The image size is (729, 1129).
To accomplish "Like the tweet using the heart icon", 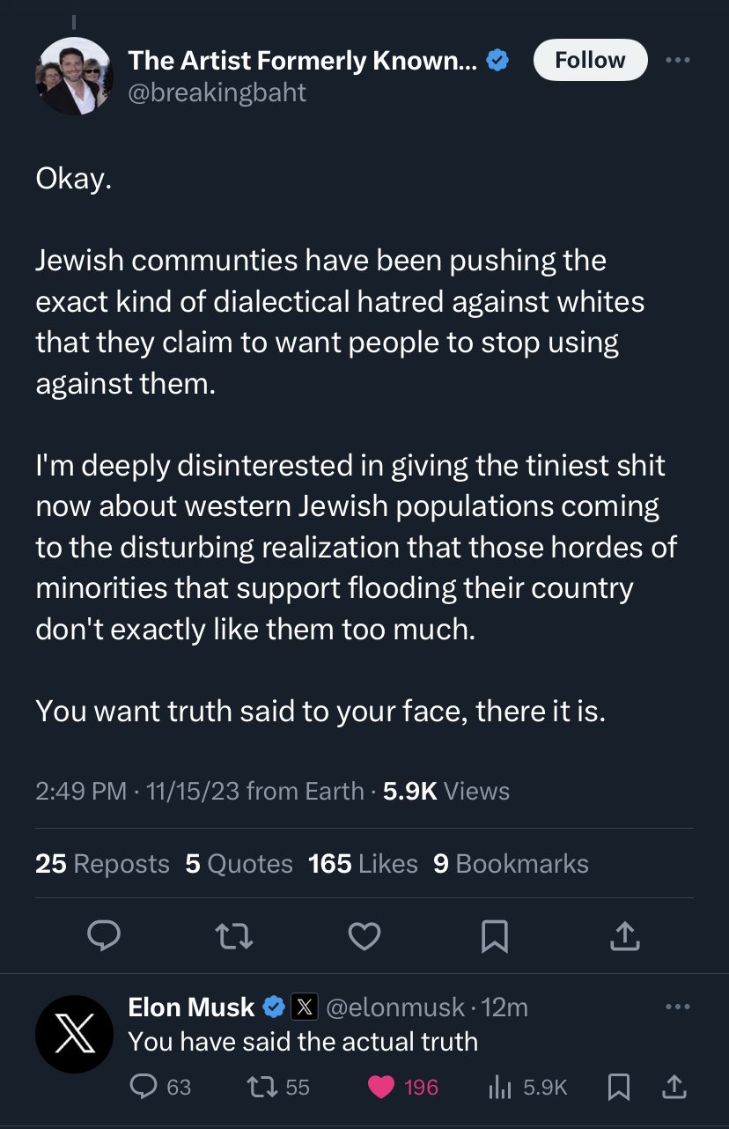I will tap(364, 936).
